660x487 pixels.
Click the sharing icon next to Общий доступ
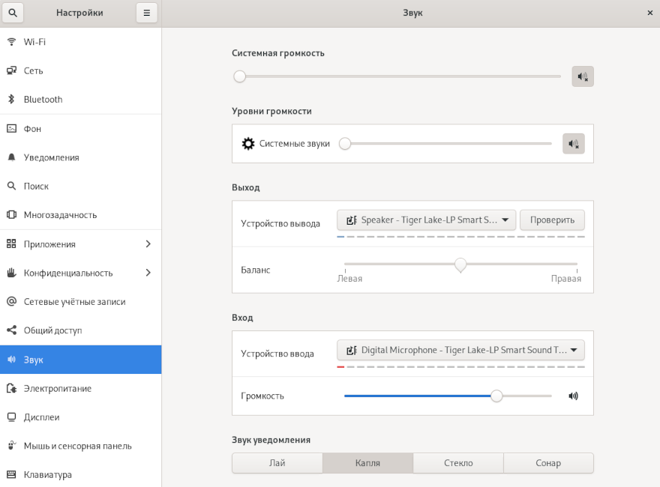(11, 330)
